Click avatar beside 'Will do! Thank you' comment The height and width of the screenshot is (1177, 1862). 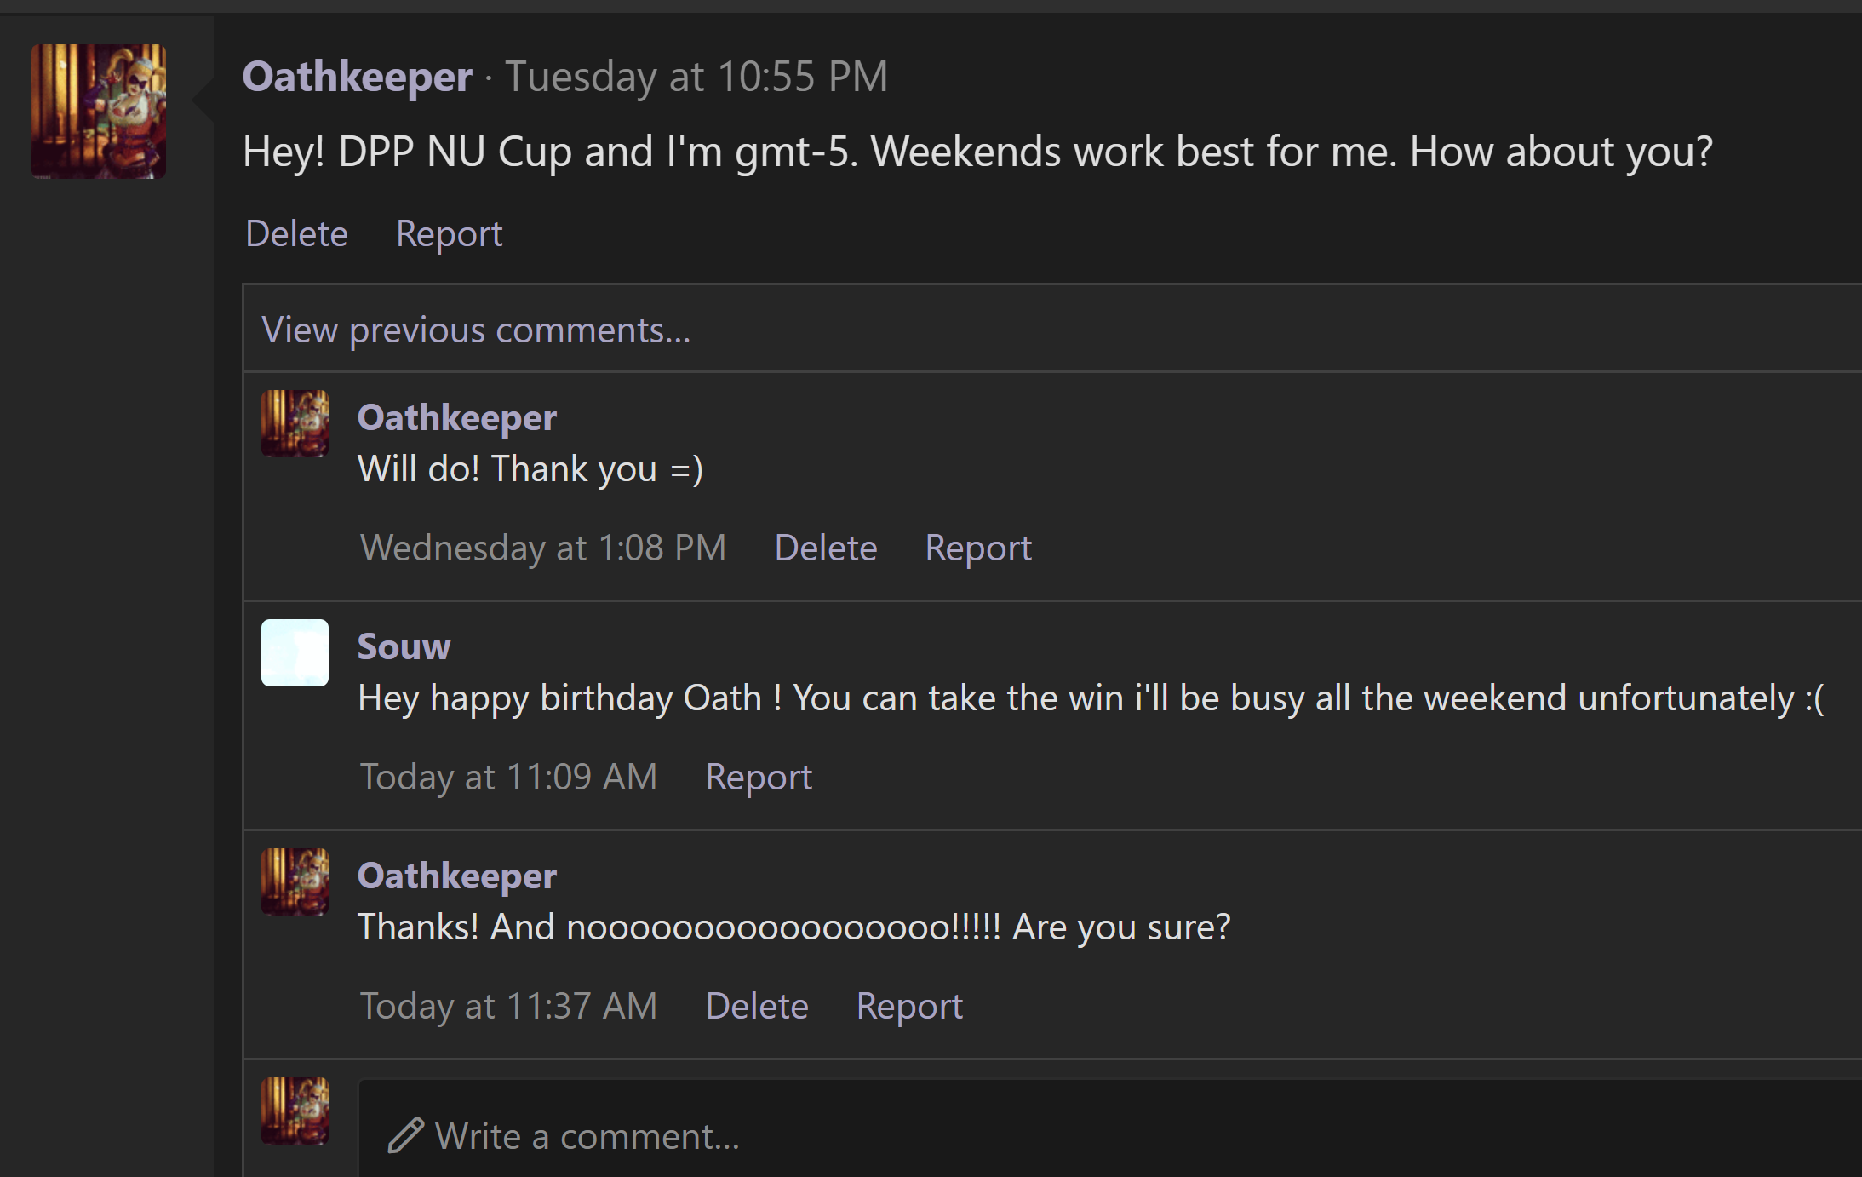click(295, 423)
